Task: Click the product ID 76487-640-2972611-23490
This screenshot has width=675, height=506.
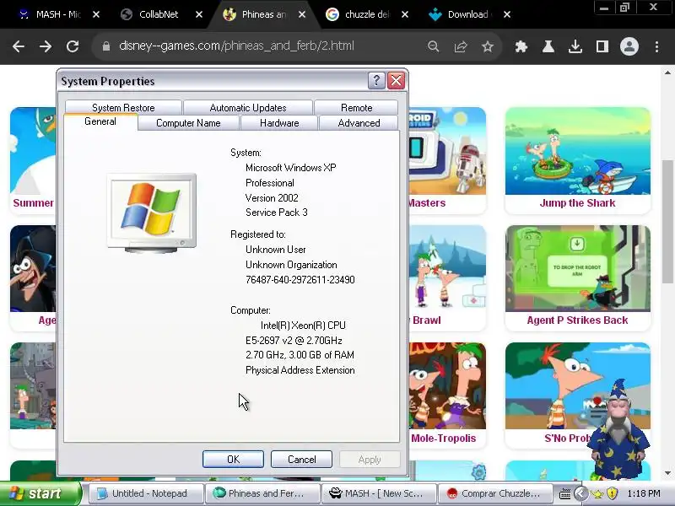Action: pos(300,280)
